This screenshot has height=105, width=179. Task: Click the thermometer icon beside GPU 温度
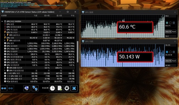point(5,24)
